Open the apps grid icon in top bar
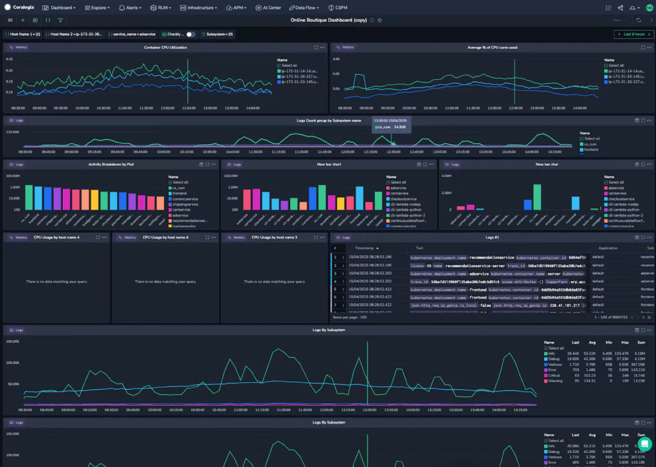This screenshot has width=656, height=467. tap(607, 8)
